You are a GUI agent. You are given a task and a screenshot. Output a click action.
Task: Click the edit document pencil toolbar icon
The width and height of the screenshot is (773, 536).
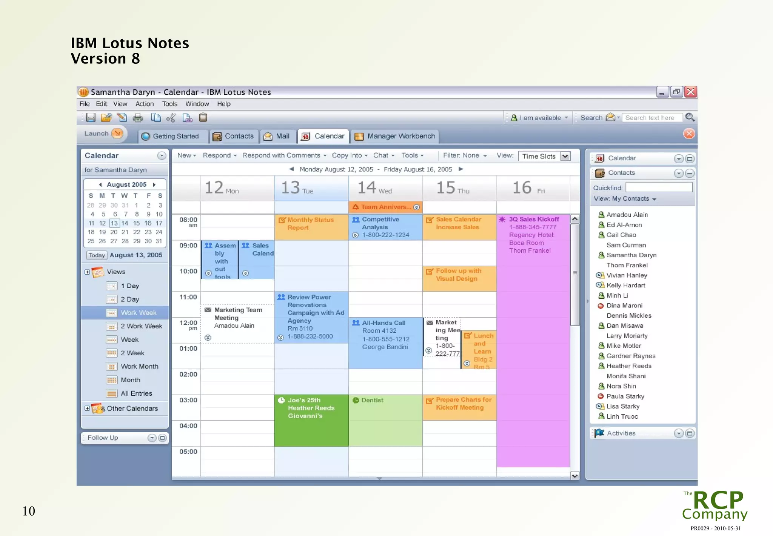click(x=122, y=118)
